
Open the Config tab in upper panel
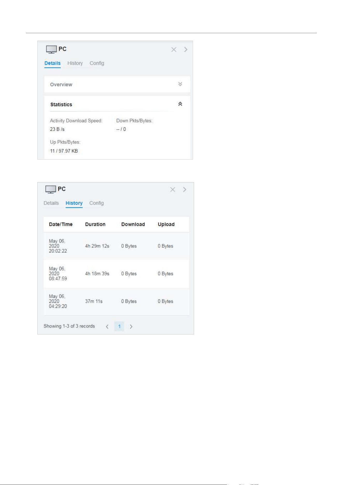coord(97,63)
